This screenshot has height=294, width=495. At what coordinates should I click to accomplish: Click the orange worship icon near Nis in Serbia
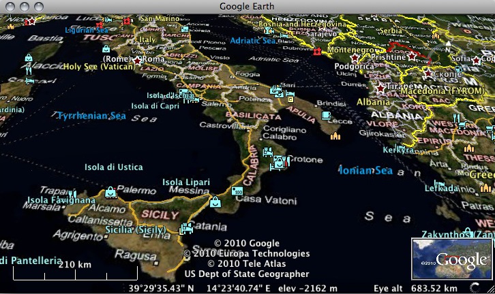point(436,35)
